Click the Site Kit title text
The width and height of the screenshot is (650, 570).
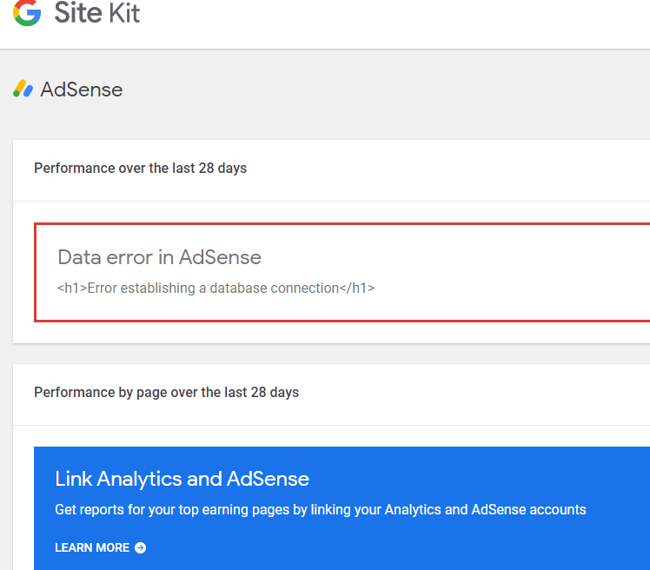96,13
